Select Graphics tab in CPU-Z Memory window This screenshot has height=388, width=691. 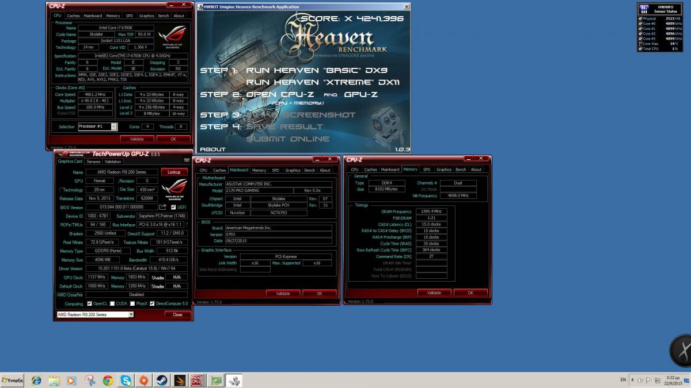click(444, 170)
